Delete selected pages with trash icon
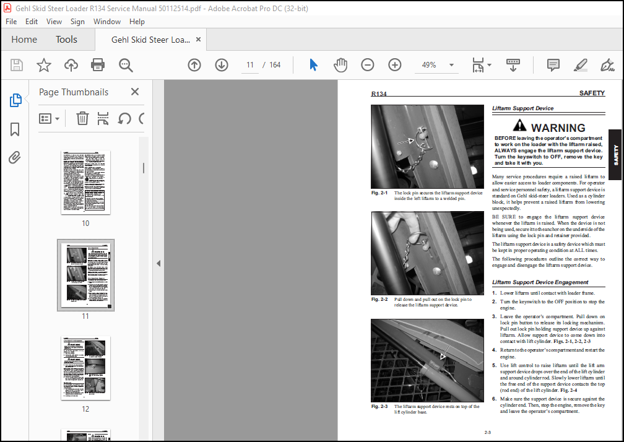 tap(82, 118)
